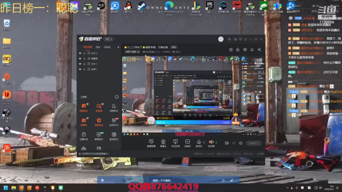Viewport: 342px width, 192px height.
Task: Open the QQ desktop shortcut
Action: (129, 7)
